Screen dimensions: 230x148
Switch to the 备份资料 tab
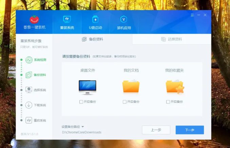pyautogui.click(x=92, y=39)
